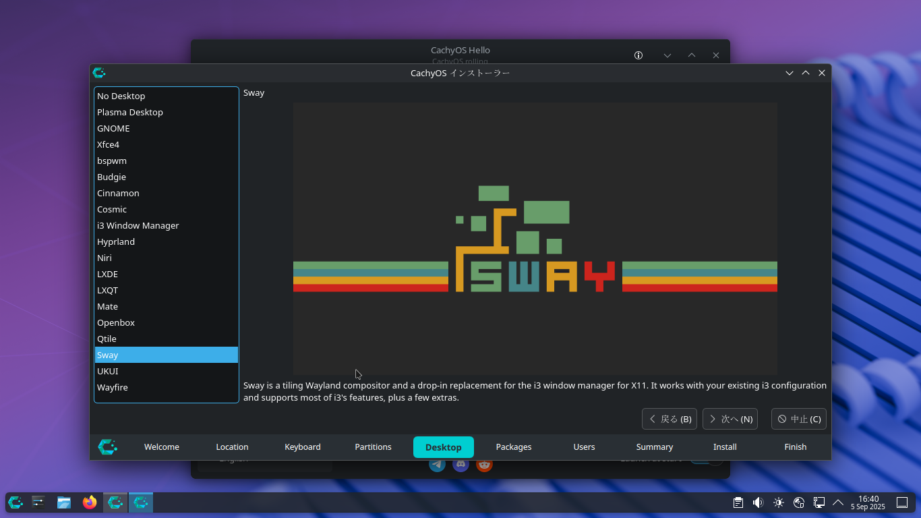Select "No Desktop" in the list

point(167,96)
